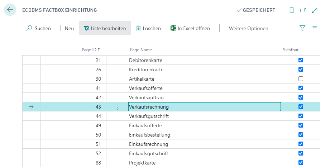Select the Verkaufsauftrag name cell
This screenshot has height=167, width=330.
pyautogui.click(x=204, y=97)
